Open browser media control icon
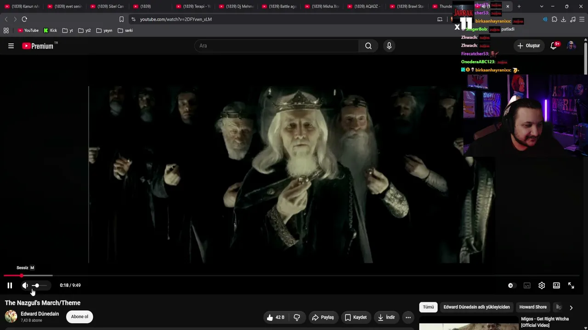Viewport: 588px width, 330px height. click(573, 19)
